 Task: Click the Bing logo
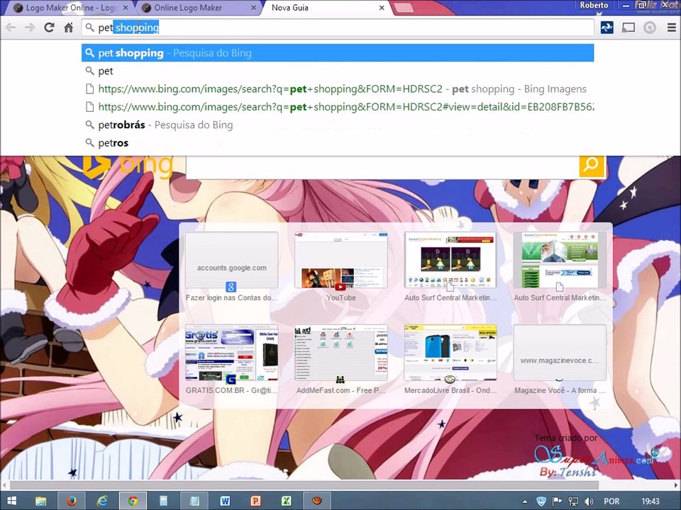click(128, 166)
